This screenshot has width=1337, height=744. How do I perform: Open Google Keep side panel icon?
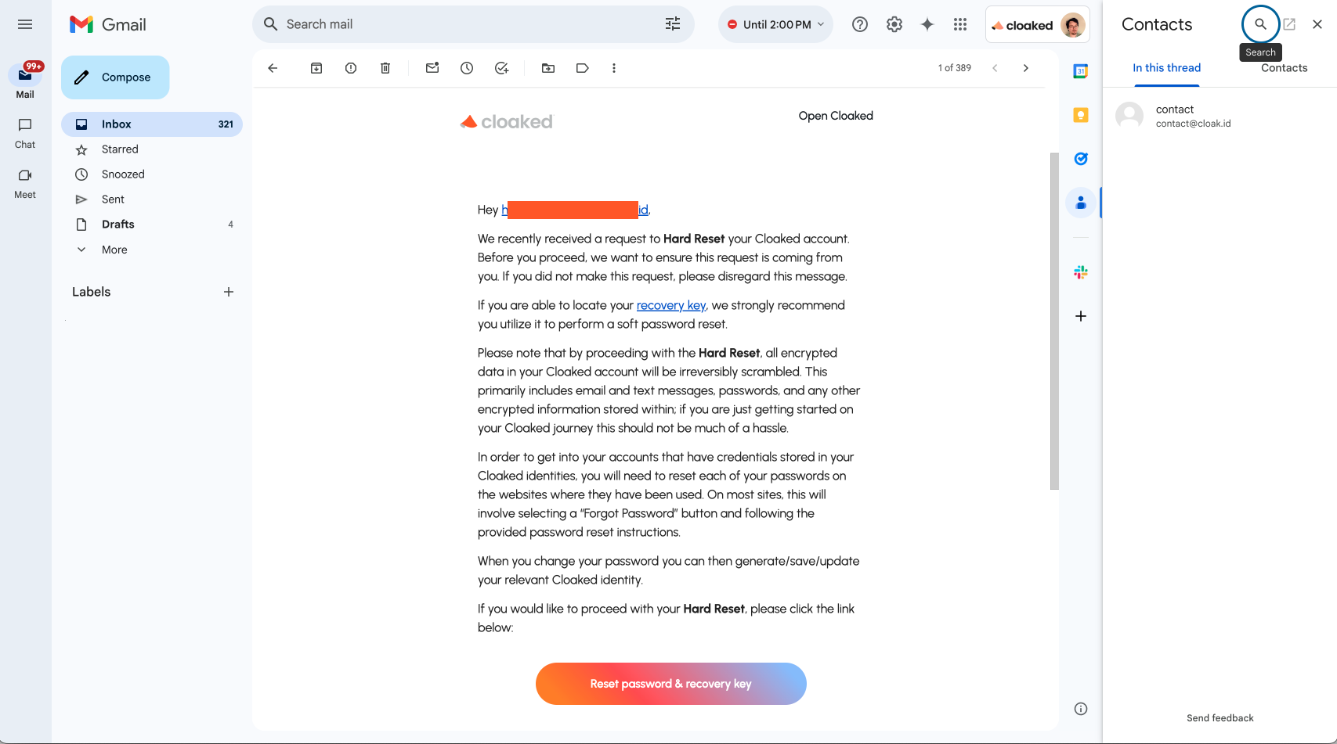point(1081,115)
